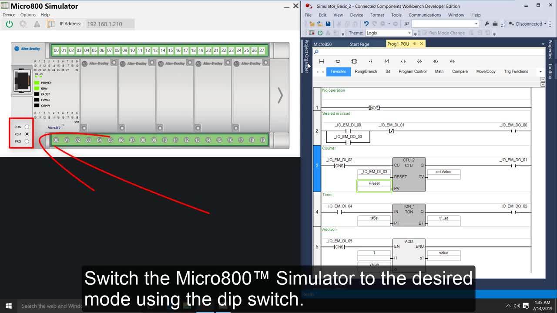This screenshot has width=557, height=313.
Task: Insert a direct contact instruction
Action: coord(370,61)
